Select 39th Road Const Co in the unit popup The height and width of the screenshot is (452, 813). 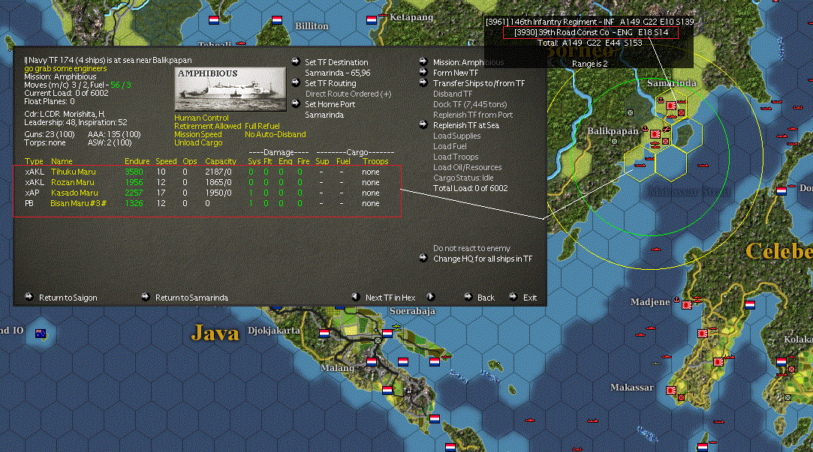pyautogui.click(x=591, y=32)
